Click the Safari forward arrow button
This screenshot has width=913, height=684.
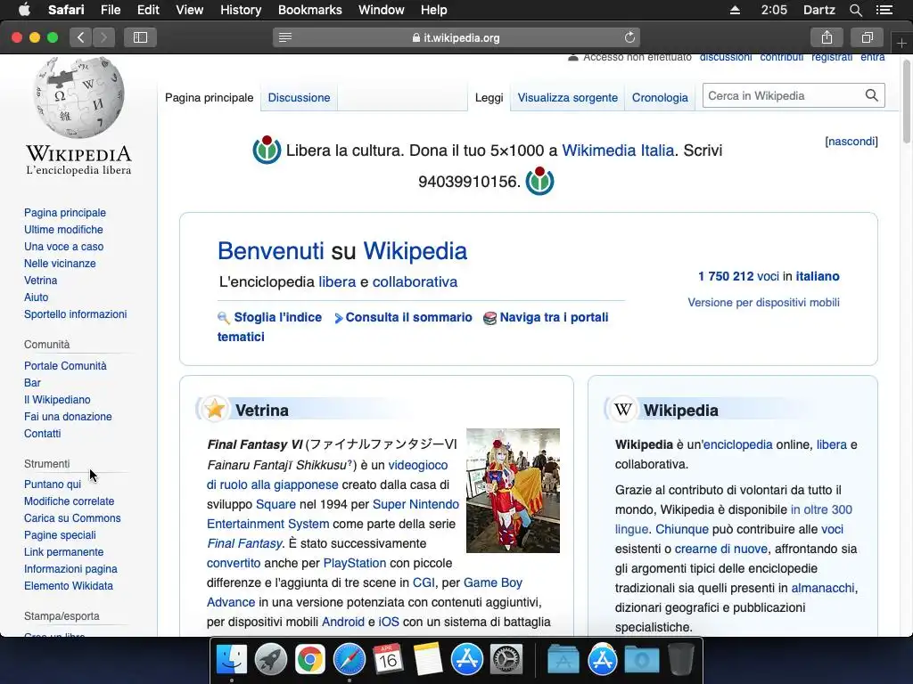point(103,37)
